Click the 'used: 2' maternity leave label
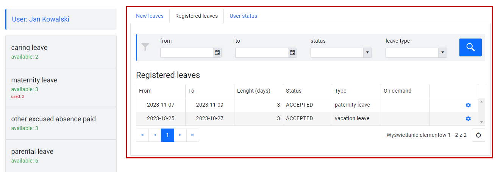495x172 pixels. coord(18,96)
